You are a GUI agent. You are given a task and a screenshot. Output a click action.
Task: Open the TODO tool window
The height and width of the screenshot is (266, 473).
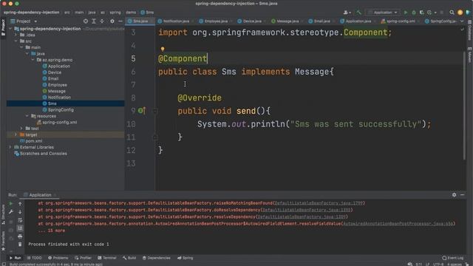(x=34, y=258)
